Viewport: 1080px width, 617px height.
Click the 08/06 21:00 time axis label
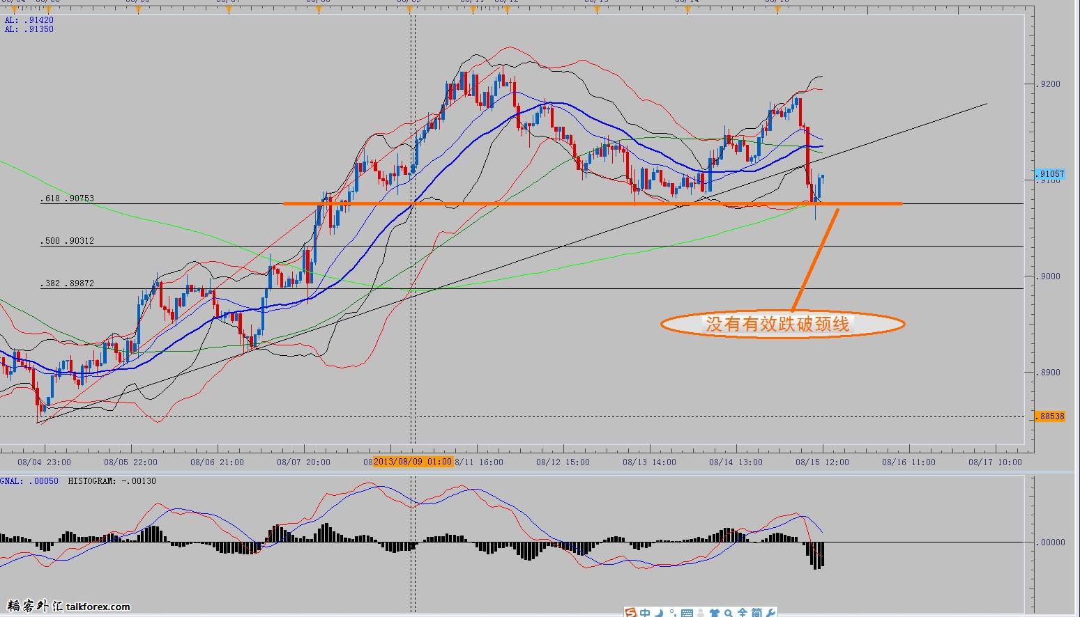(x=217, y=462)
